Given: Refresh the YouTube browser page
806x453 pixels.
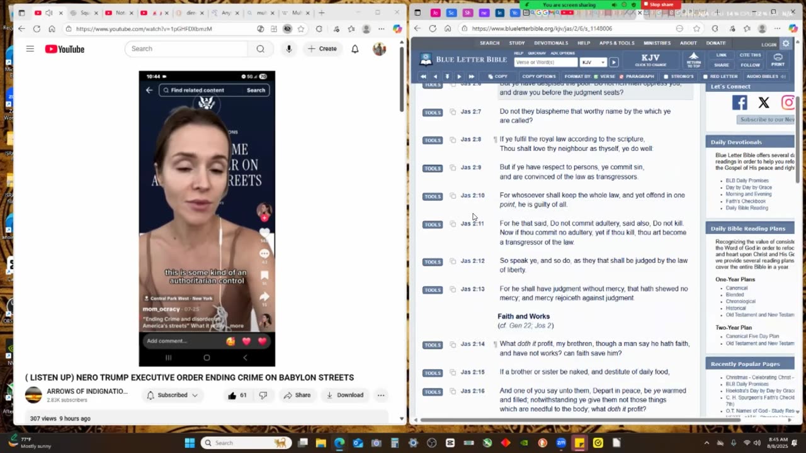Looking at the screenshot, I should coord(37,29).
